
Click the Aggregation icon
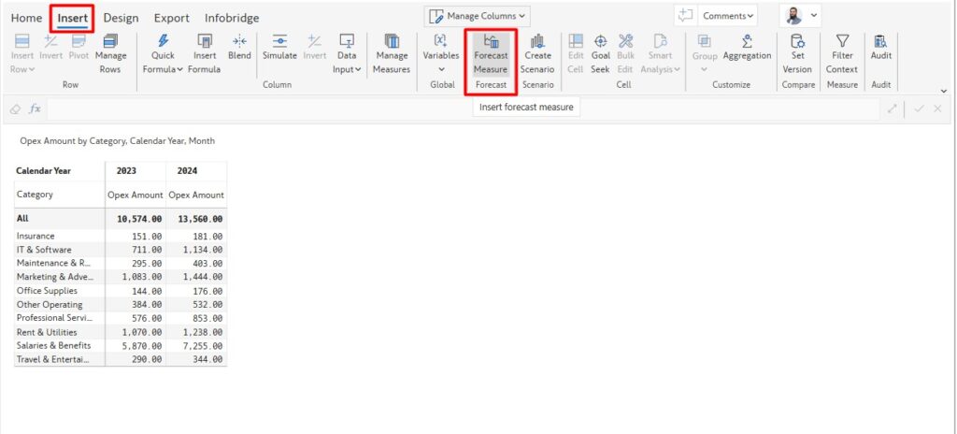coord(747,41)
